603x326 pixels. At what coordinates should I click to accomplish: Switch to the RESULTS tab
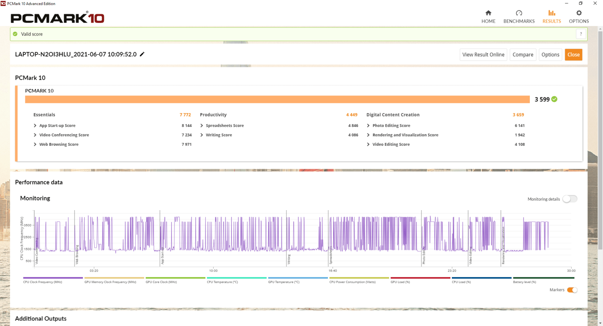tap(552, 17)
